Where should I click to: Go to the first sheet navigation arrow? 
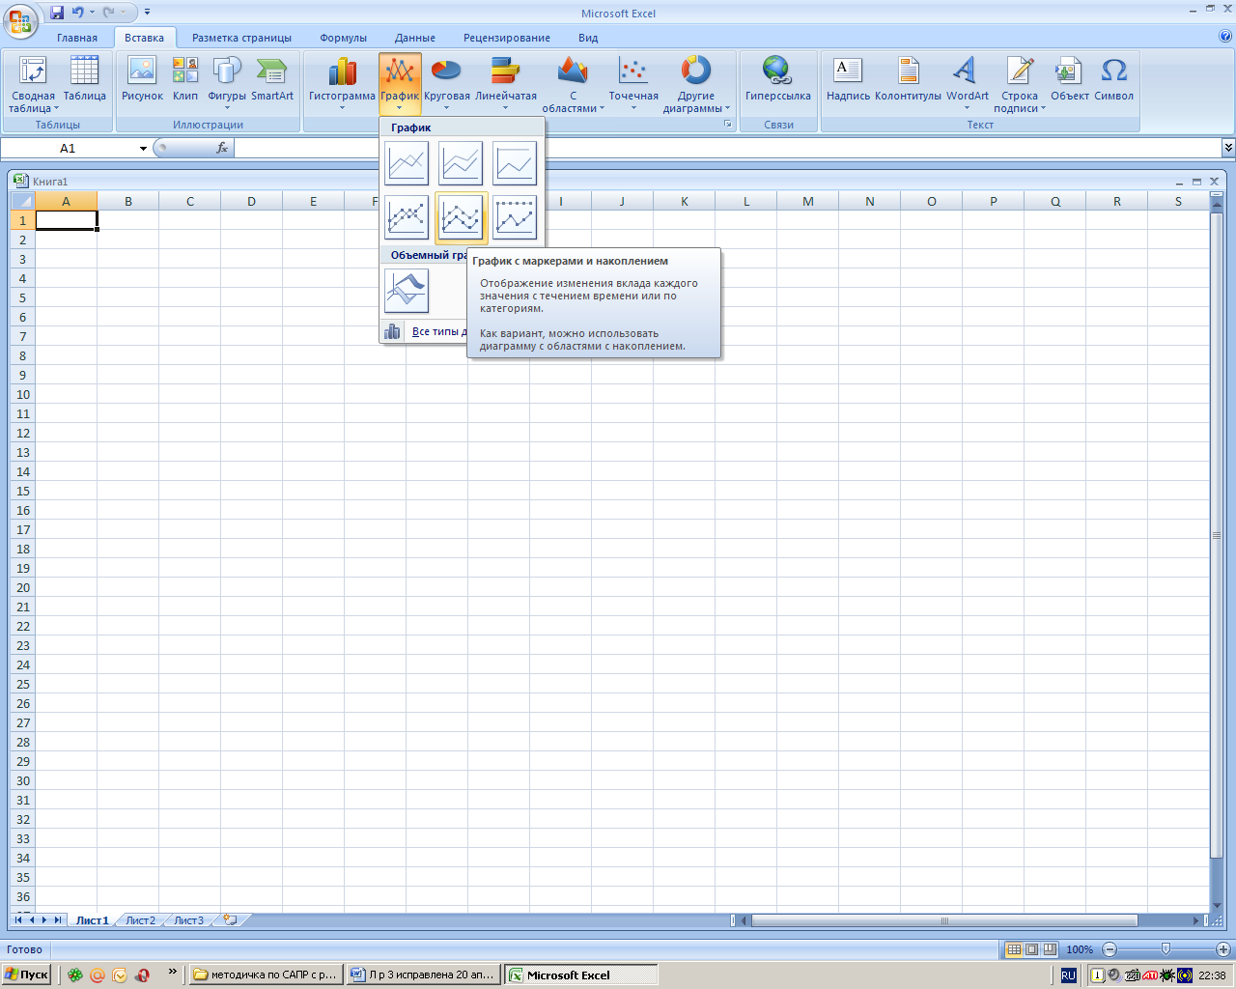(x=18, y=920)
